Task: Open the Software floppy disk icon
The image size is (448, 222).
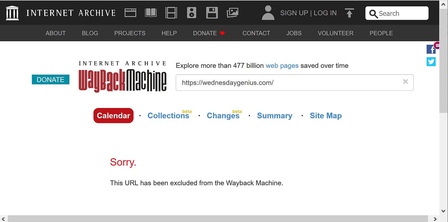Action: [212, 13]
